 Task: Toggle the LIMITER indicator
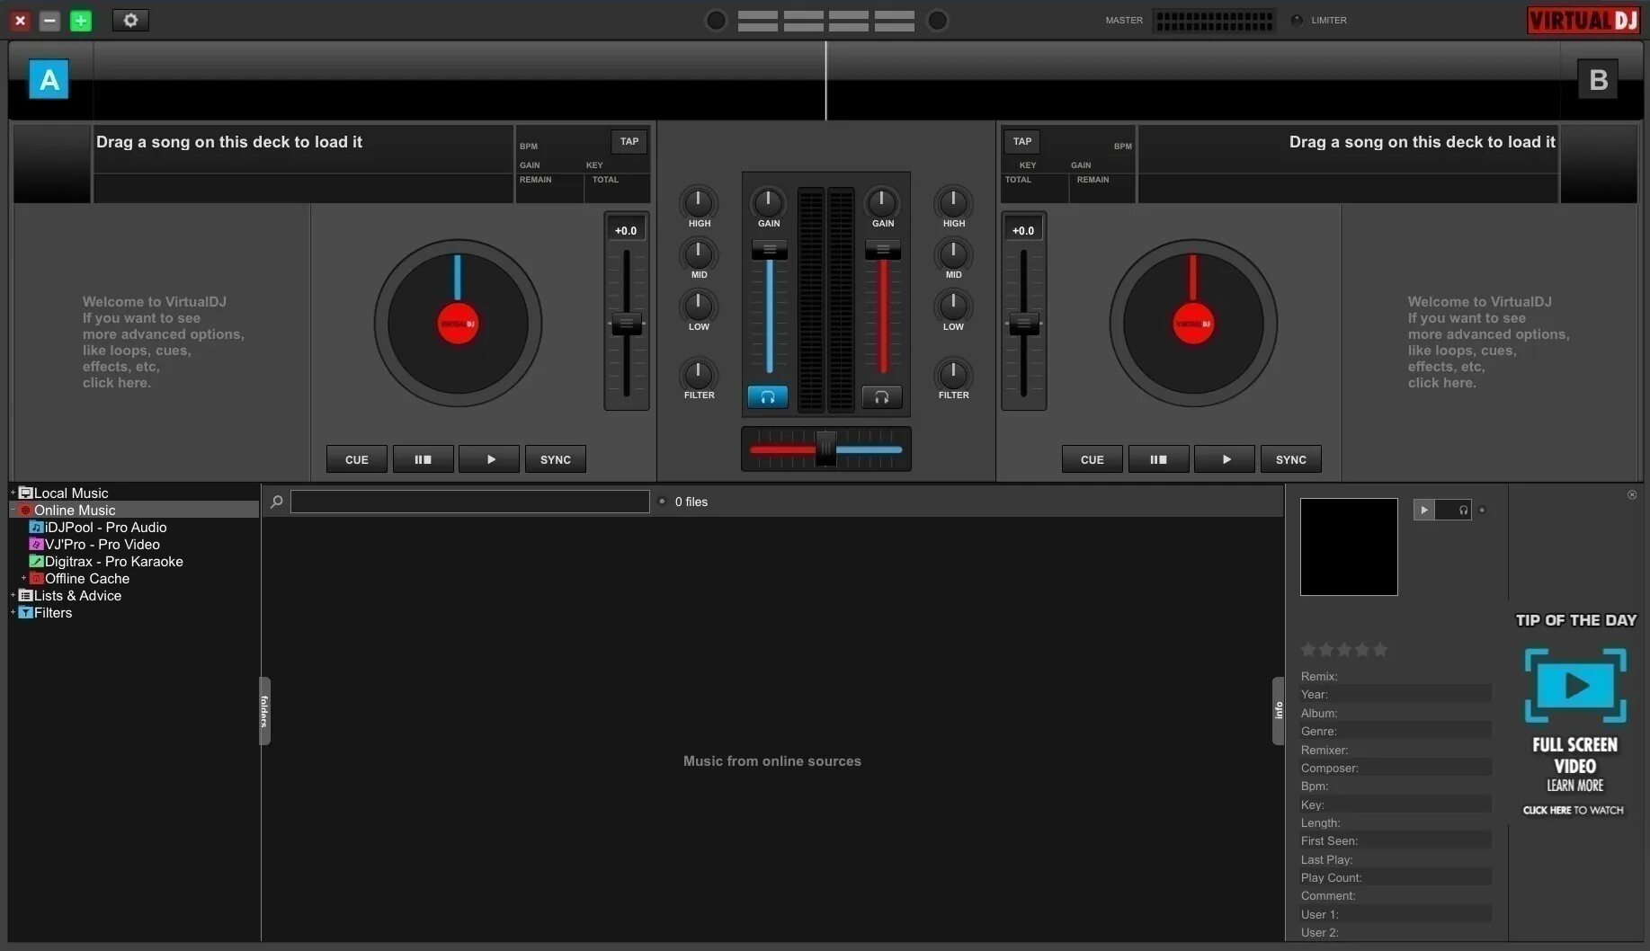coord(1297,20)
